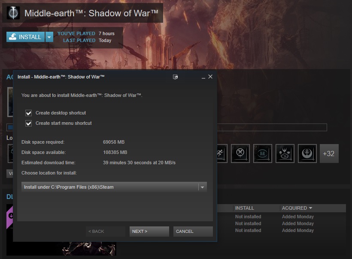Click the second 'Not installed' DLC entry
Viewport: 352px width, 259px height.
pos(248,223)
